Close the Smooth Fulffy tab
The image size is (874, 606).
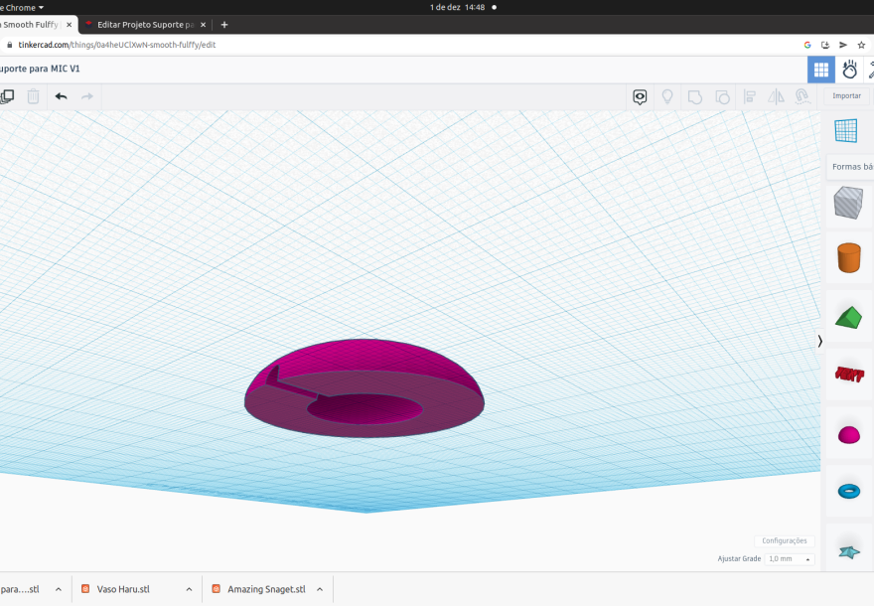[70, 25]
